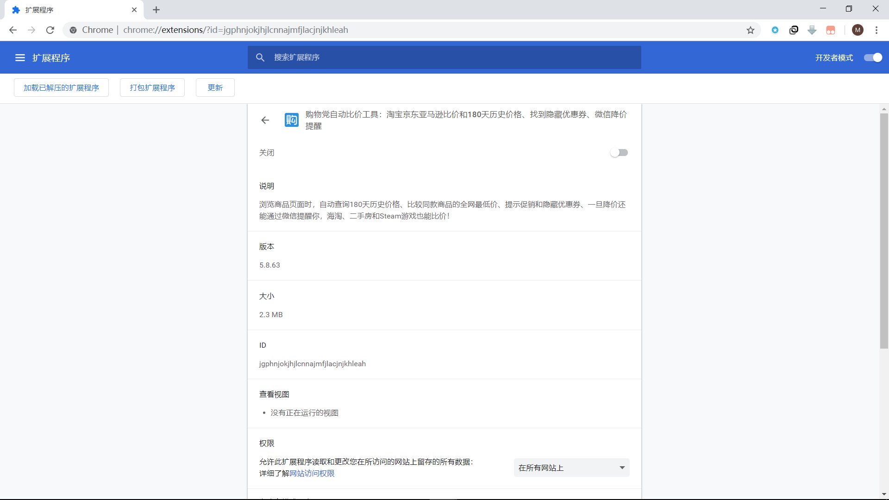Click the search magnifier icon
Viewport: 889px width, 500px height.
[x=260, y=57]
